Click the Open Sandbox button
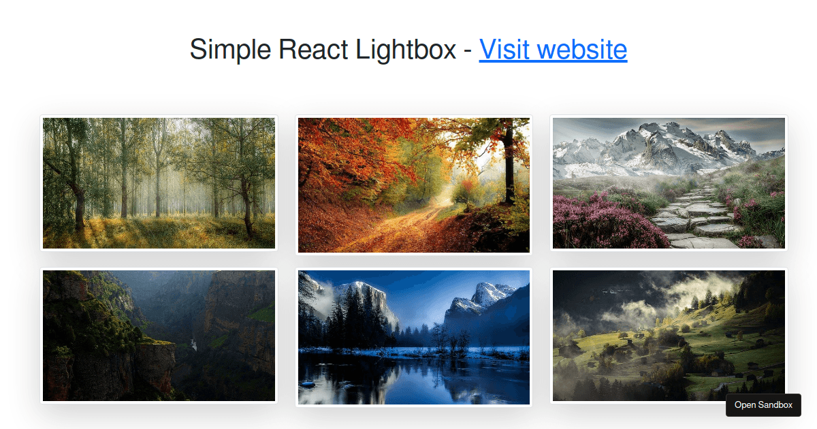The width and height of the screenshot is (817, 429). pyautogui.click(x=763, y=405)
